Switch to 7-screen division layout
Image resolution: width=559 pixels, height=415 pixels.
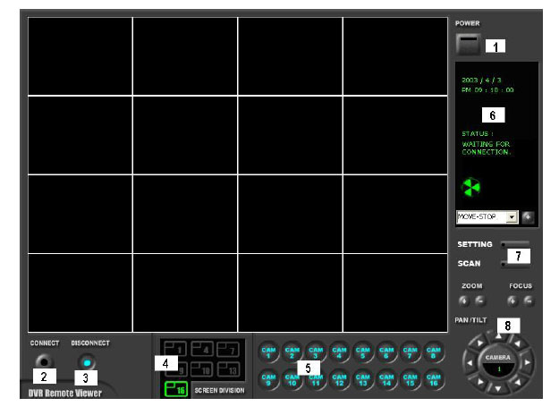(230, 348)
